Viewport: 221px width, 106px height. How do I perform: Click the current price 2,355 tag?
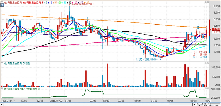216,29
